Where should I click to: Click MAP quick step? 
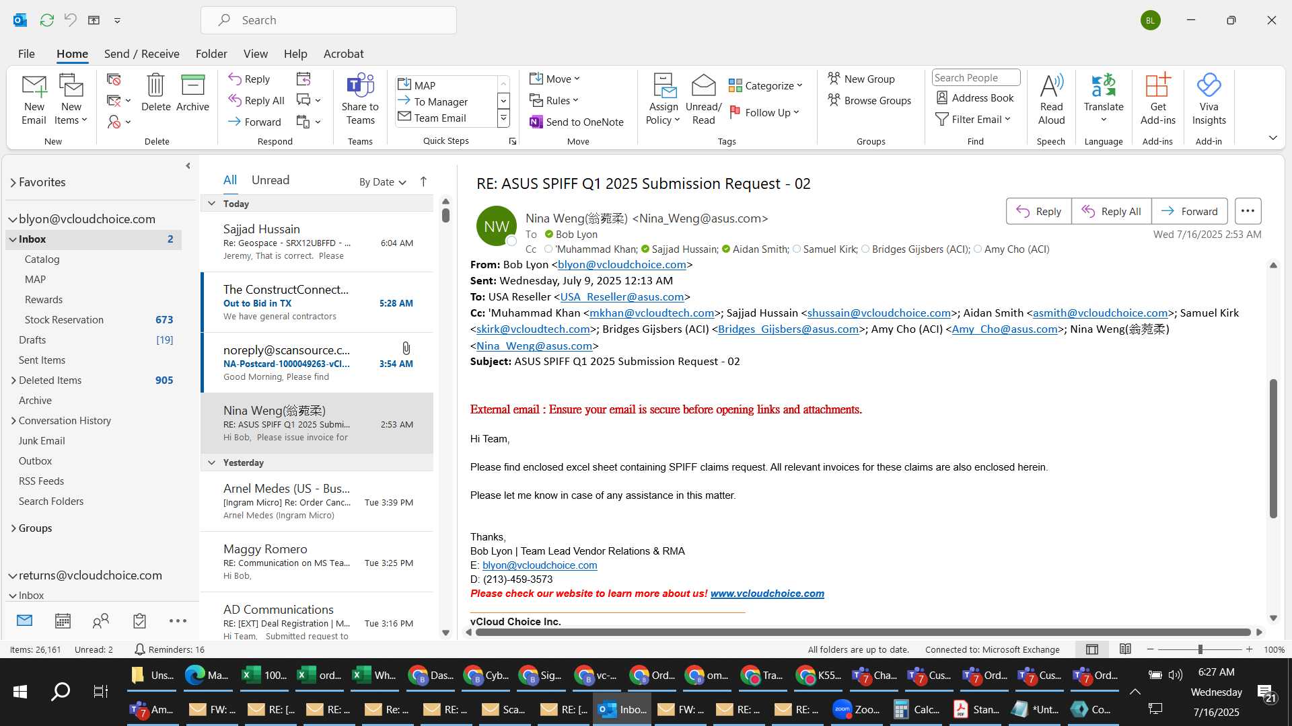(x=445, y=85)
